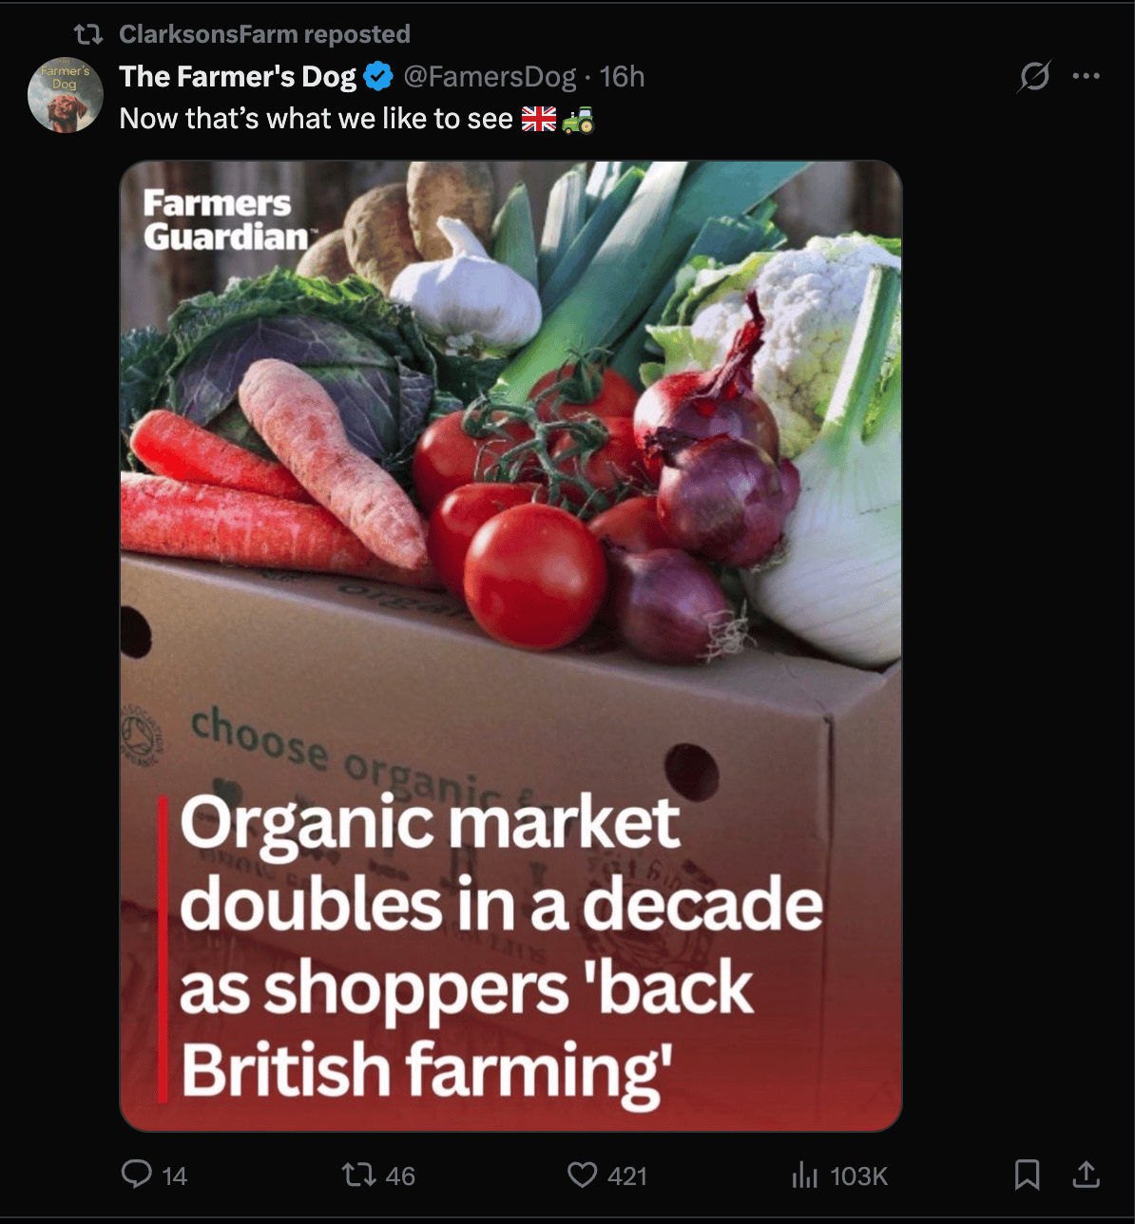Click the post text 'Now that's what we like'
This screenshot has height=1224, width=1135.
[x=316, y=119]
